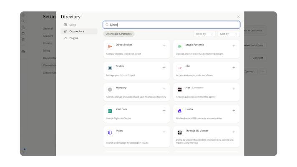Viewport: 297px width, 167px height.
Task: Open General settings in background window
Action: (48, 29)
